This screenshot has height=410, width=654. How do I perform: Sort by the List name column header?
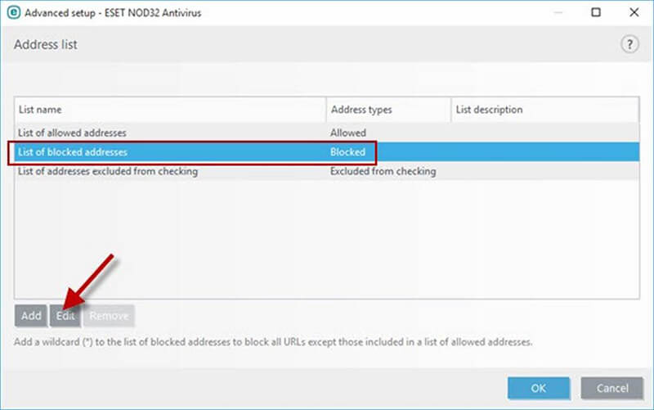click(170, 110)
